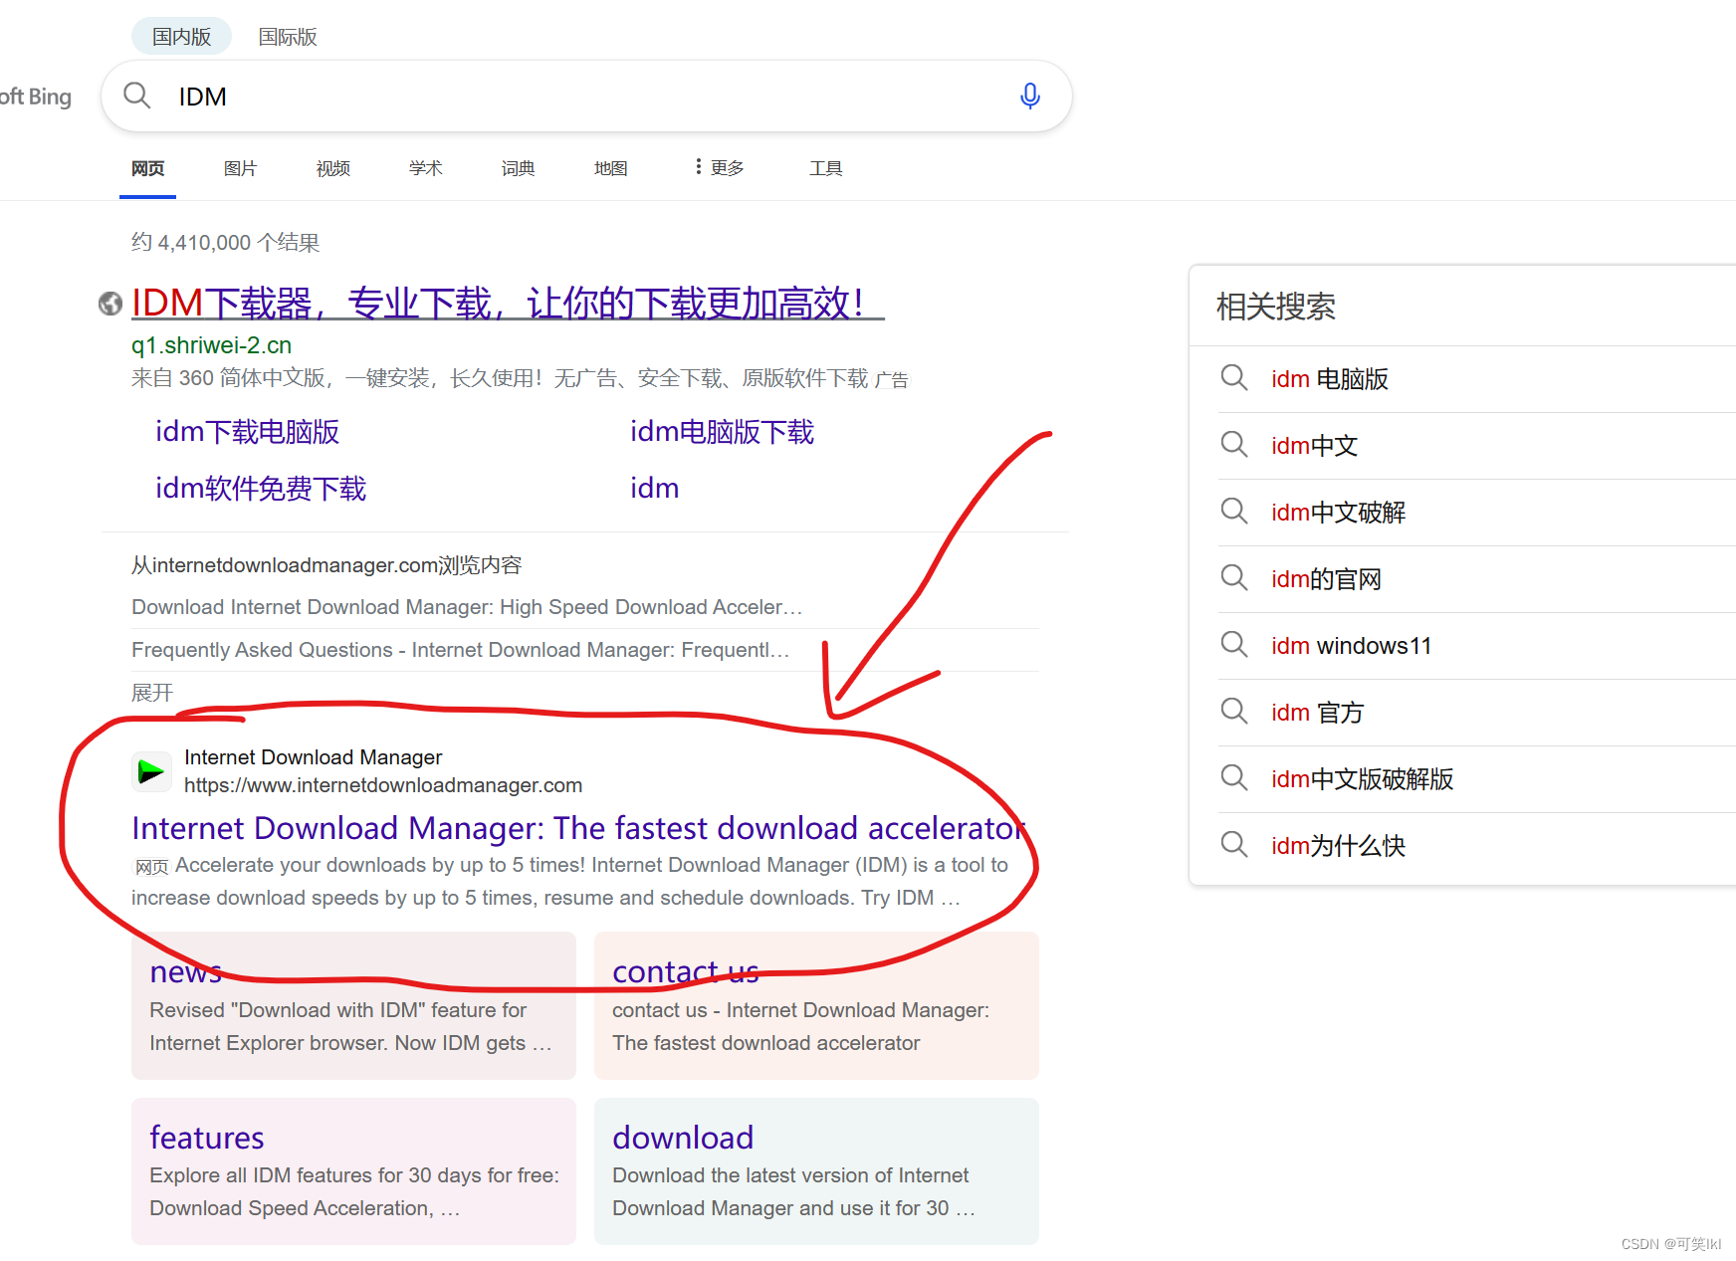Click search icon beside idm 电脑版
Screen dimensions: 1736x1261
click(x=1234, y=378)
